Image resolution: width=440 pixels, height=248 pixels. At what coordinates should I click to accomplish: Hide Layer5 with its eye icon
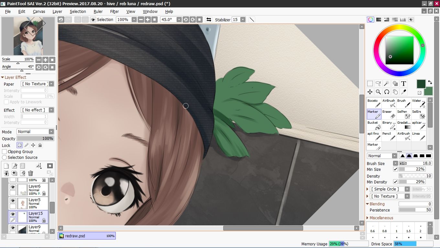click(13, 201)
